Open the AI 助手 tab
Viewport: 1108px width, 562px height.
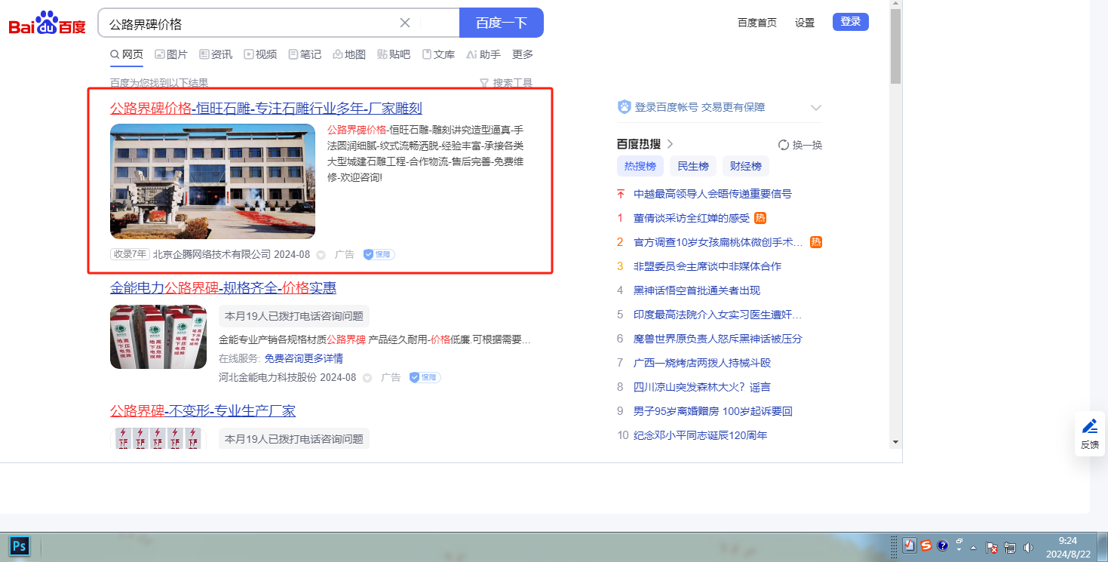[x=483, y=54]
